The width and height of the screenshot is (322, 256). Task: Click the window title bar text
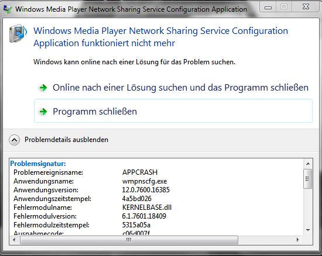click(x=131, y=9)
